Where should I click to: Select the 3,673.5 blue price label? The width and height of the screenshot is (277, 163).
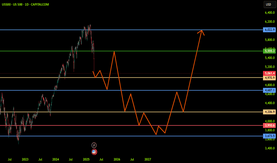click(x=269, y=136)
